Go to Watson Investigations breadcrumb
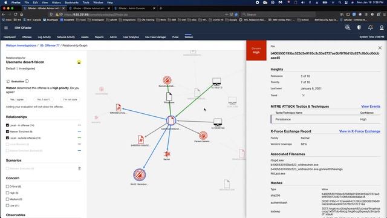The height and width of the screenshot is (218, 387). [21, 45]
